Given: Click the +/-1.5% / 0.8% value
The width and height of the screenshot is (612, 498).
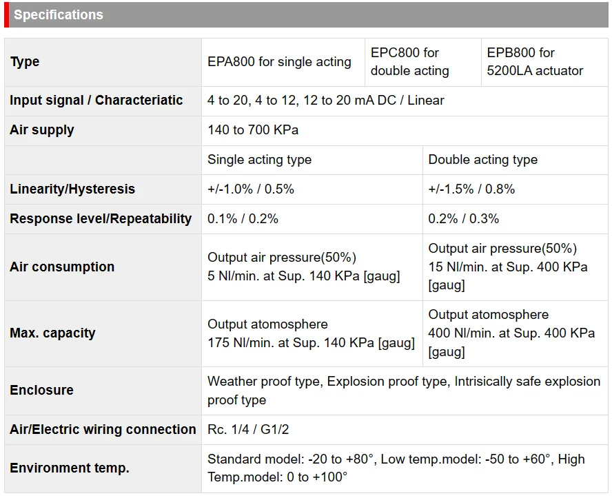Looking at the screenshot, I should tap(471, 189).
